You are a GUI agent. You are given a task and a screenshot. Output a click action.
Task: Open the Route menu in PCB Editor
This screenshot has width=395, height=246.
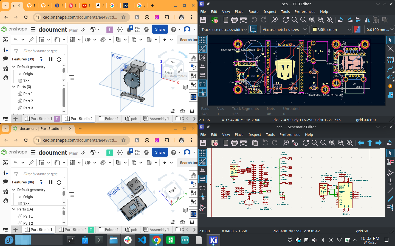(253, 11)
